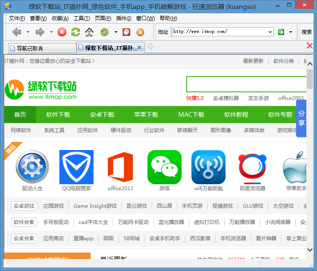Open the 页面(P) menu
The height and width of the screenshot is (271, 317).
[103, 18]
